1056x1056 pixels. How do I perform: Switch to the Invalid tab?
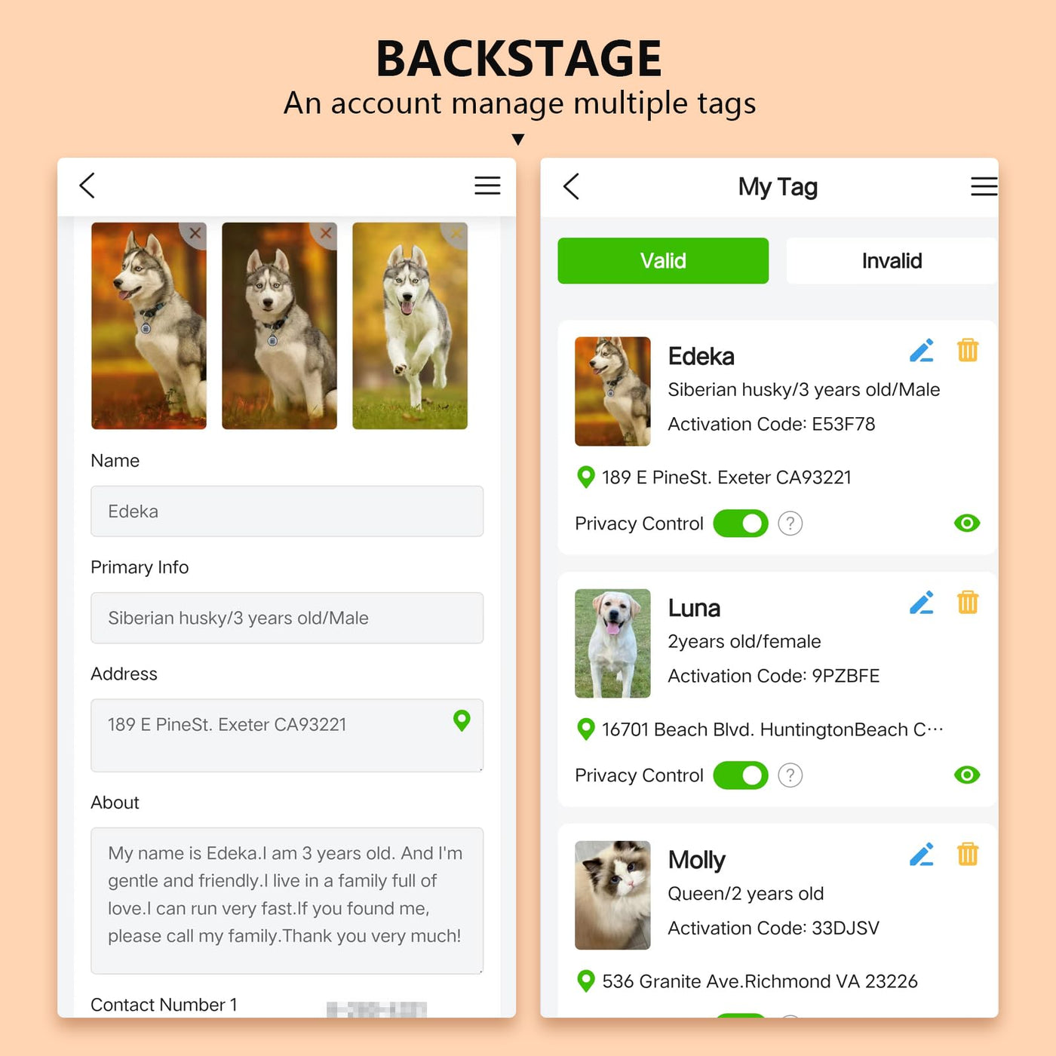pos(892,261)
